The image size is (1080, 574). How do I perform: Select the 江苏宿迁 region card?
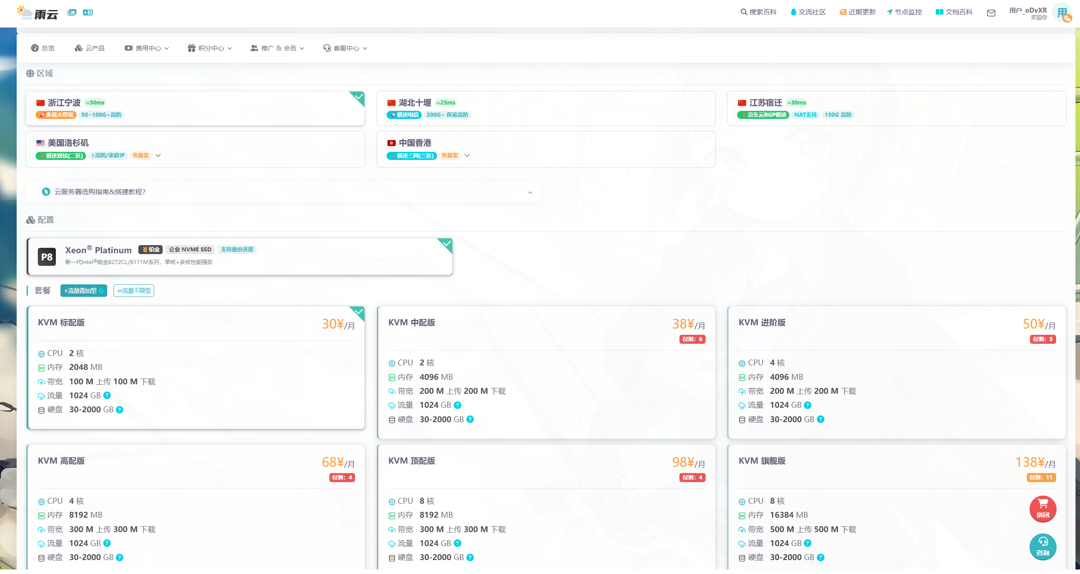tap(896, 108)
